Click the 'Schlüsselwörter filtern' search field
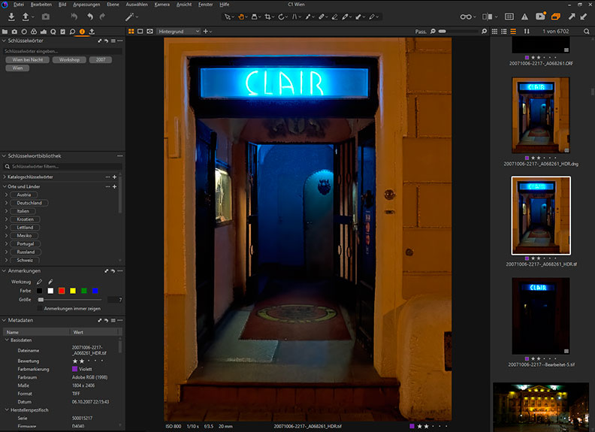This screenshot has height=432, width=595. [x=62, y=167]
